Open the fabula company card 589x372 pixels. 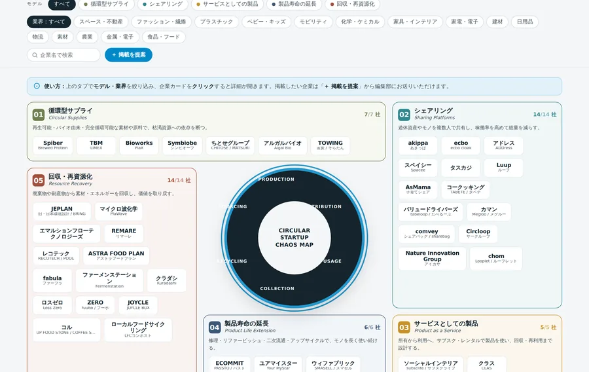pos(52,280)
